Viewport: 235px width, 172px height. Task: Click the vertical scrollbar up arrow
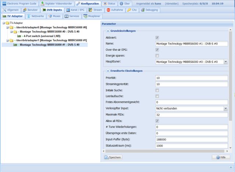[230, 30]
